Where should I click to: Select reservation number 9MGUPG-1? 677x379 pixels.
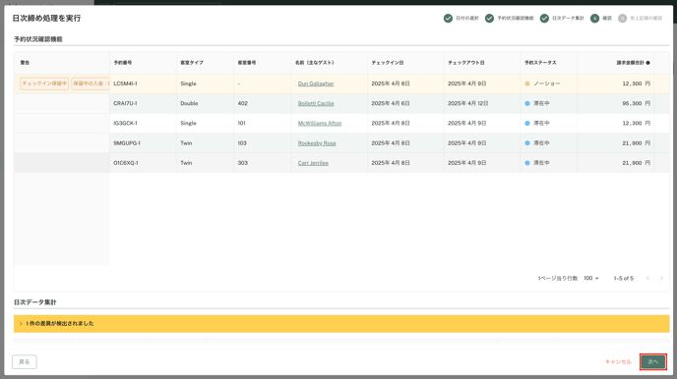click(127, 143)
